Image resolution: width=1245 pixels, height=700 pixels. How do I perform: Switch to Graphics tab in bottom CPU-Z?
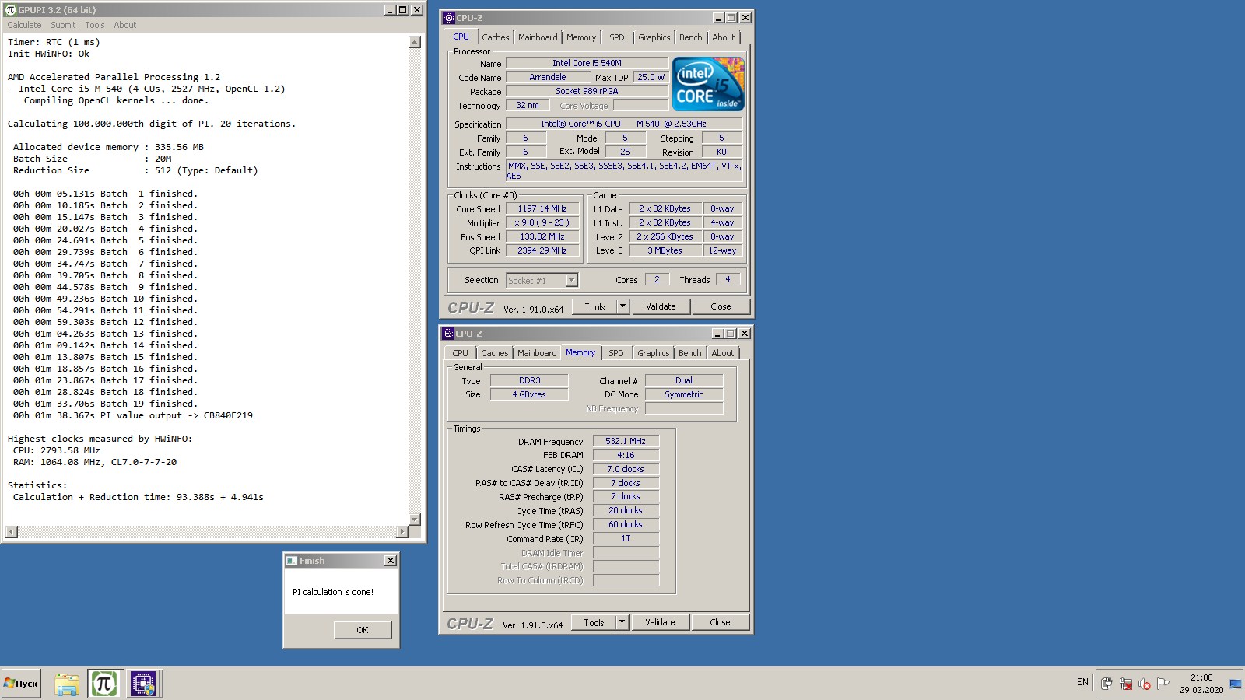[x=653, y=353]
